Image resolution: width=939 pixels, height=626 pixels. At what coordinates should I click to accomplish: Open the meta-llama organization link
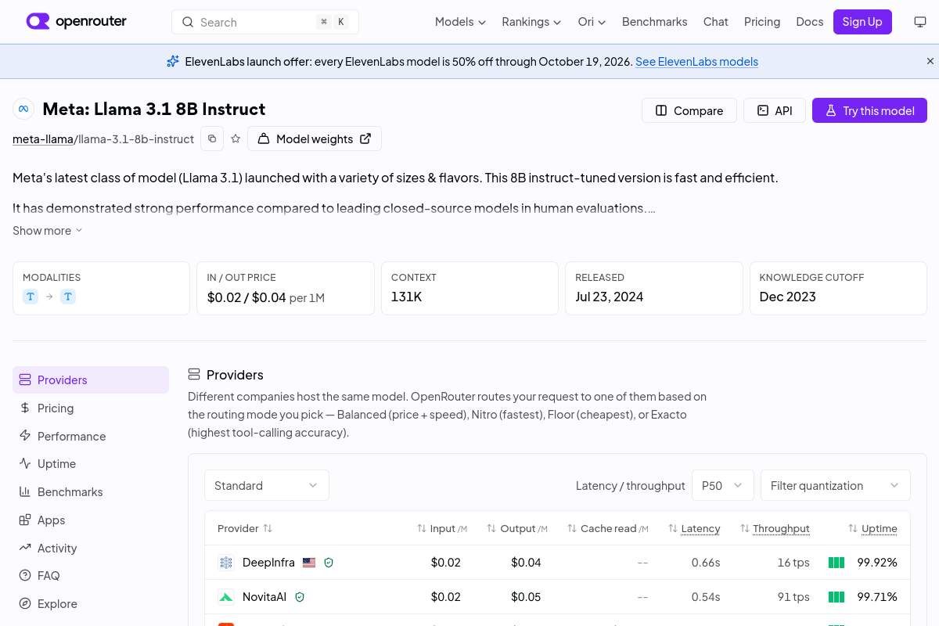tap(43, 139)
